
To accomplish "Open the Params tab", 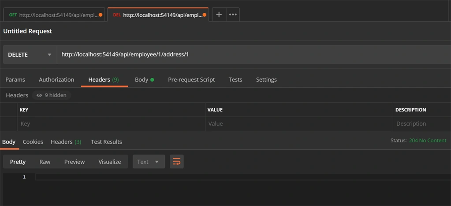I will pos(15,80).
